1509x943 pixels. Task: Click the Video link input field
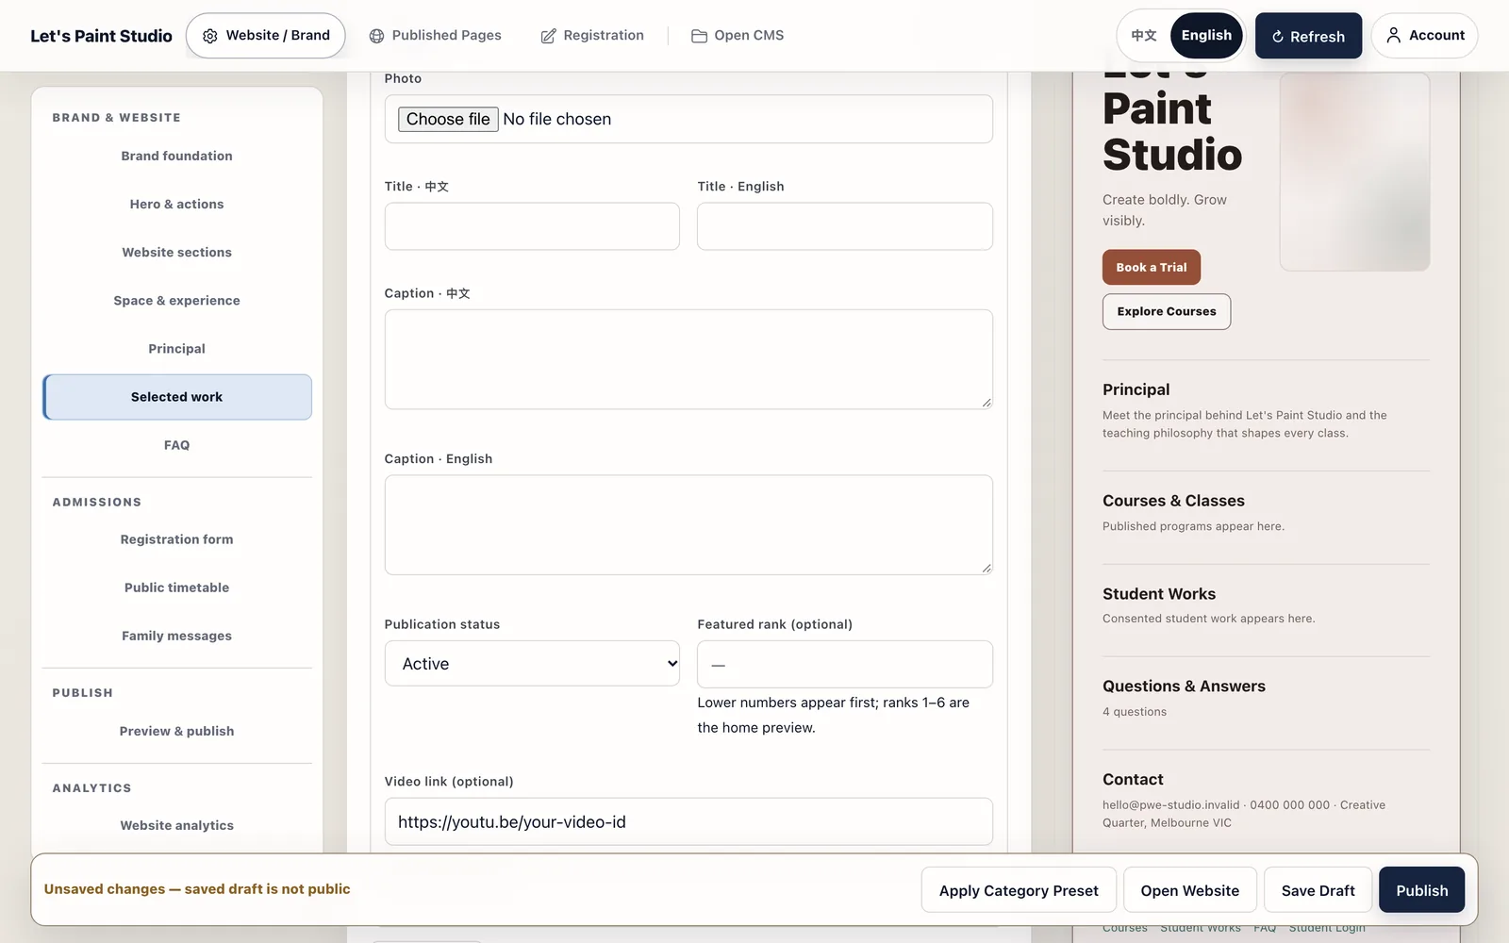click(x=688, y=821)
